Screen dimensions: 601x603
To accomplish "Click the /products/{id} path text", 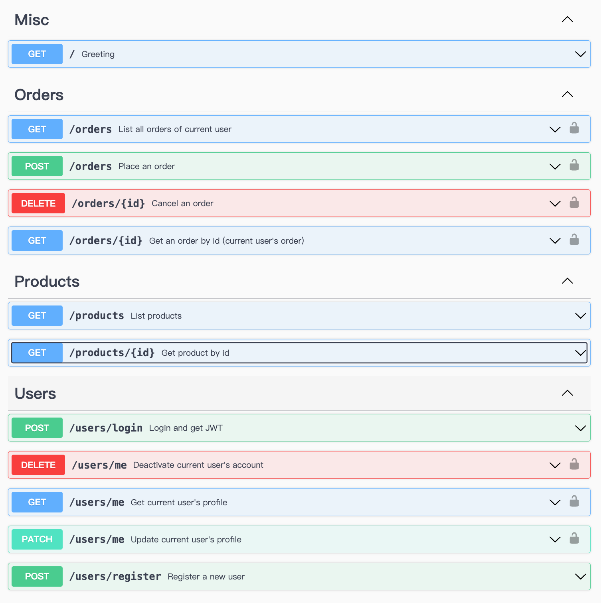I will (112, 353).
